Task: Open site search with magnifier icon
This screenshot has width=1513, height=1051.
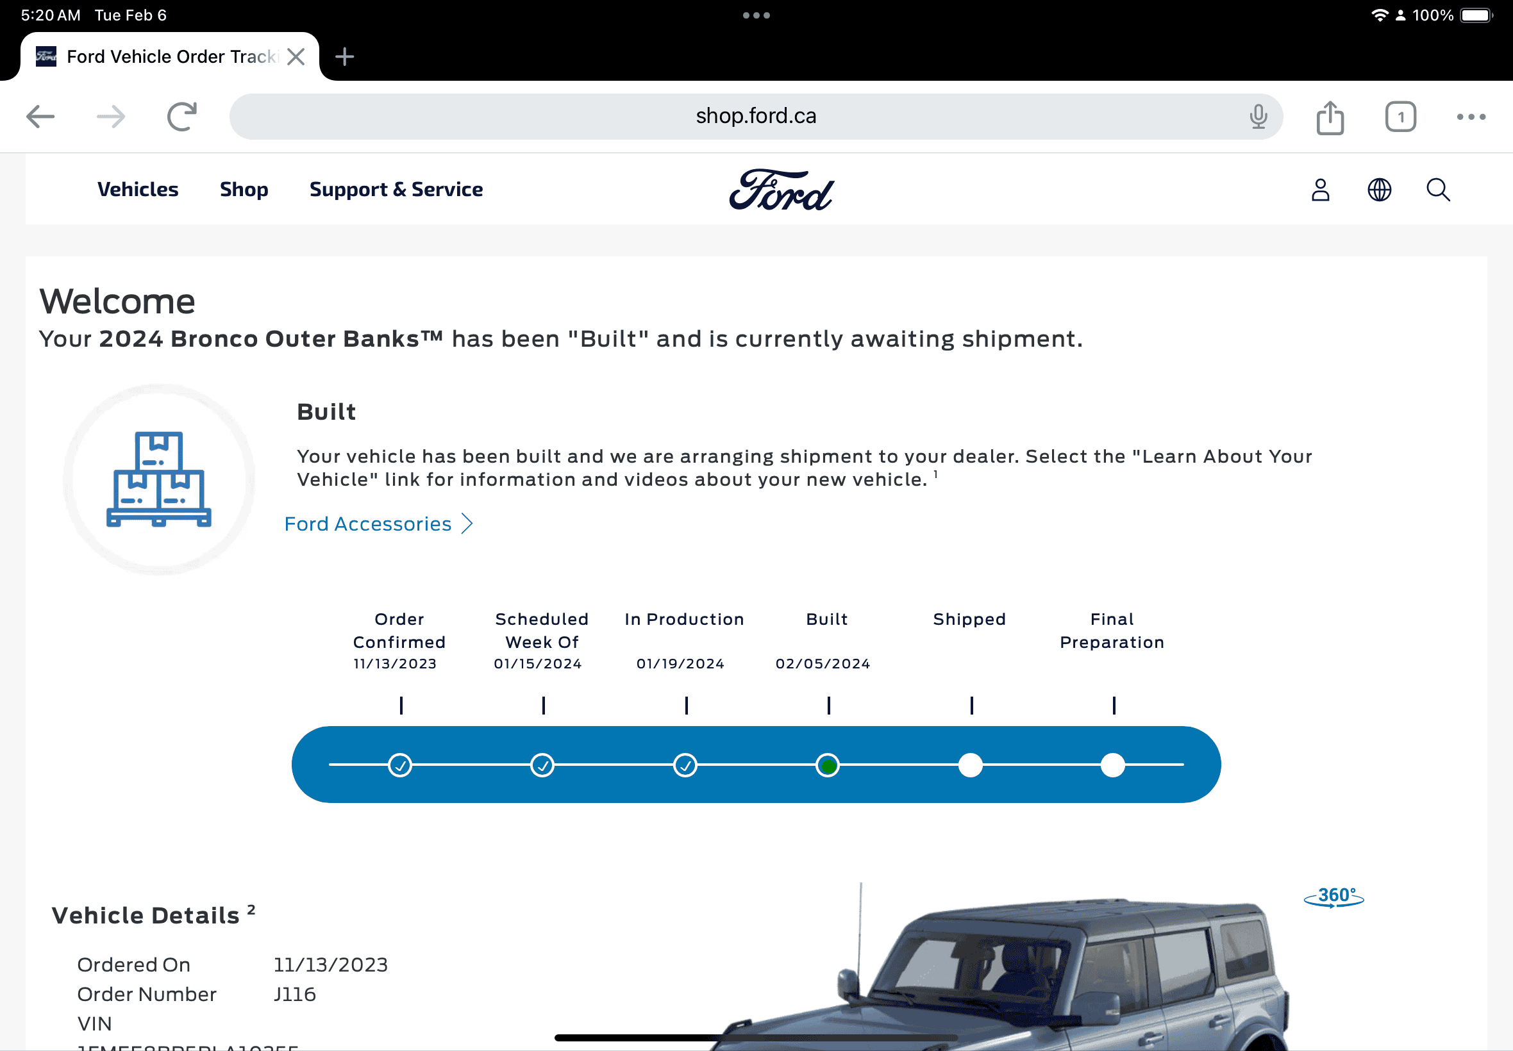Action: (x=1439, y=190)
